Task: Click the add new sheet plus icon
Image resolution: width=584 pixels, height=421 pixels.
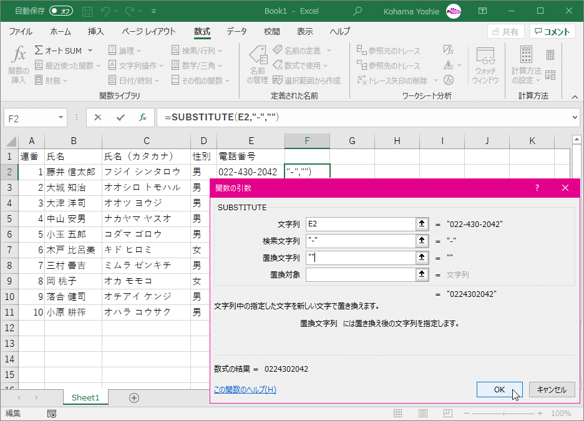Action: pyautogui.click(x=134, y=397)
